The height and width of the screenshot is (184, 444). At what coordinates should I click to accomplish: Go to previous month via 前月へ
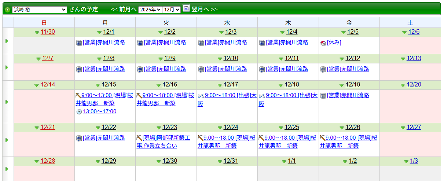point(124,9)
